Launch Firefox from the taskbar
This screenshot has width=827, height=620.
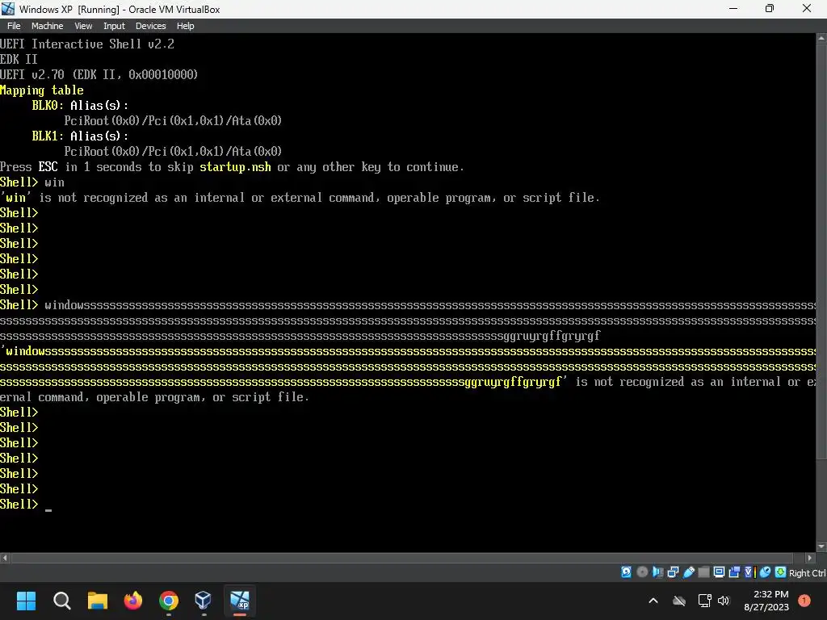133,601
